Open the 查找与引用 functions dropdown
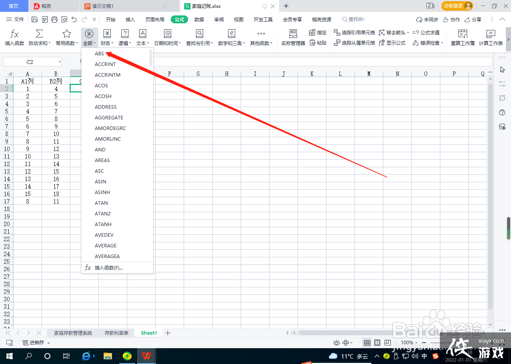Image resolution: width=511 pixels, height=364 pixels. (200, 38)
